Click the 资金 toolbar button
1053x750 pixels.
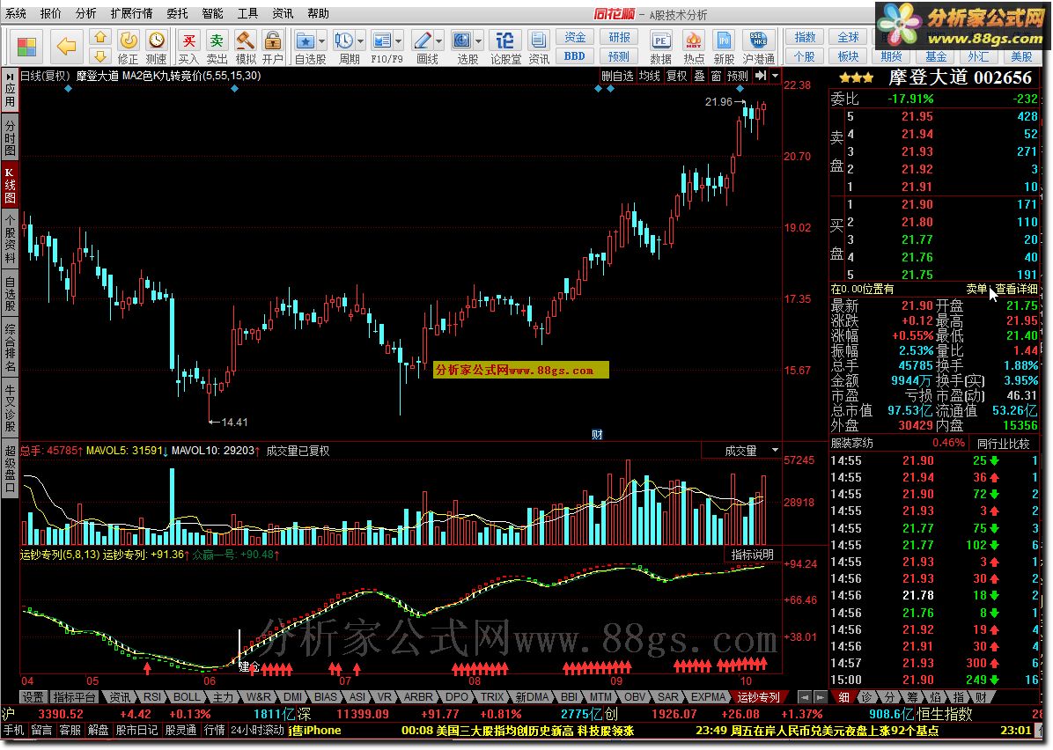click(x=575, y=37)
